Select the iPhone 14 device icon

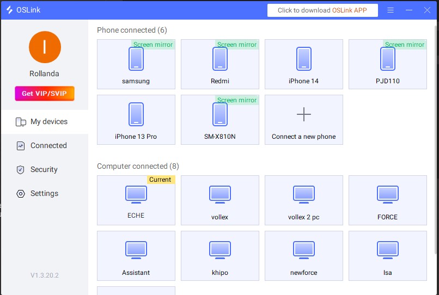(304, 59)
